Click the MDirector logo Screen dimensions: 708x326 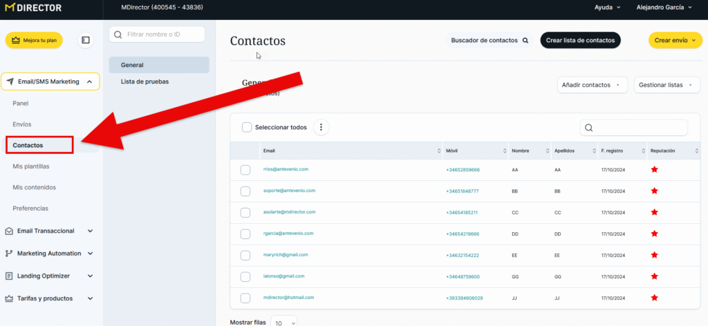(x=34, y=8)
